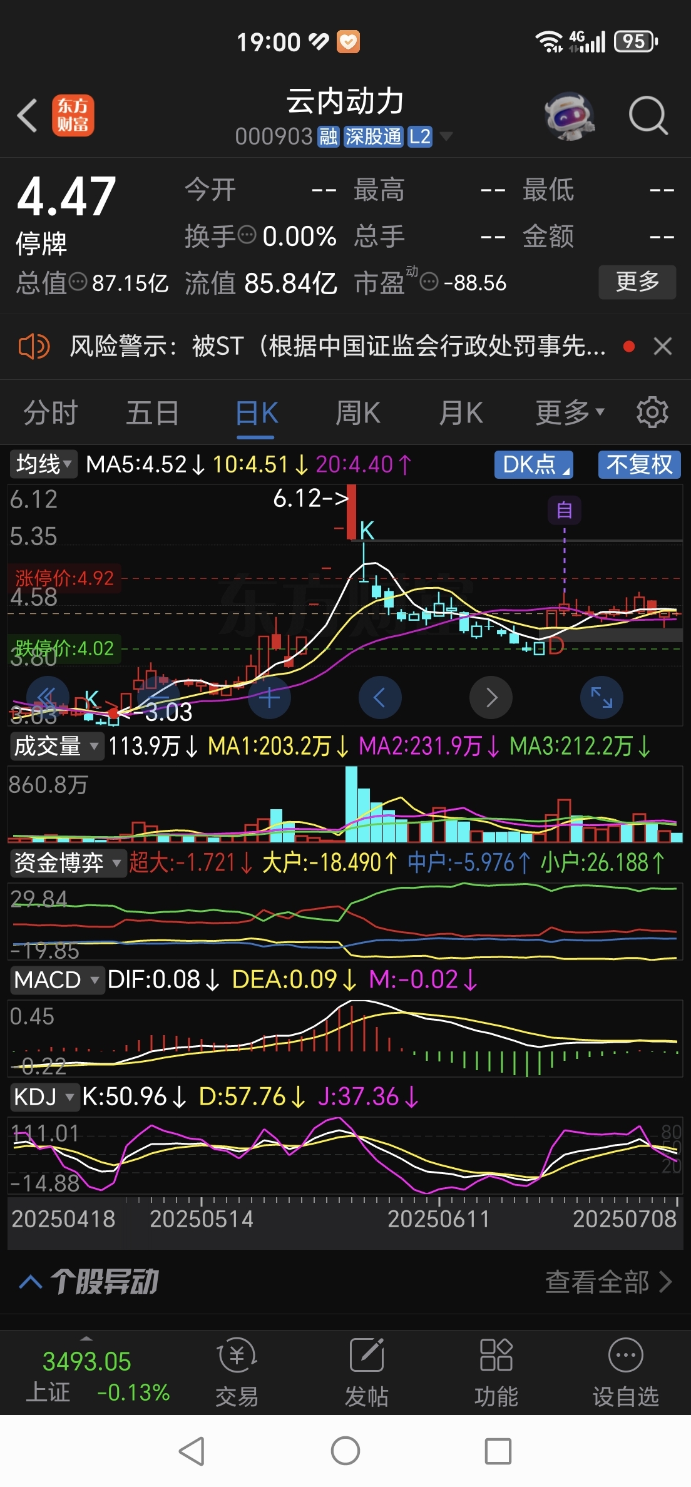Viewport: 691px width, 1487px height.
Task: Select the 日K chart tab
Action: tap(257, 414)
